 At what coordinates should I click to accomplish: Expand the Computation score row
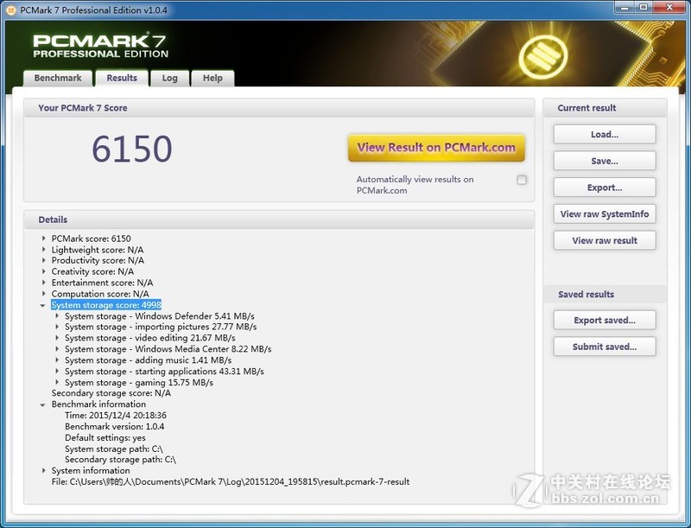coord(44,294)
